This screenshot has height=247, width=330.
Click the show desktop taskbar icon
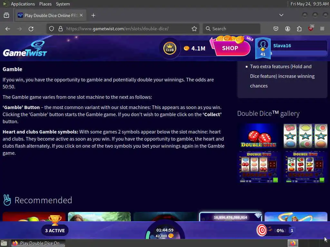point(4,243)
